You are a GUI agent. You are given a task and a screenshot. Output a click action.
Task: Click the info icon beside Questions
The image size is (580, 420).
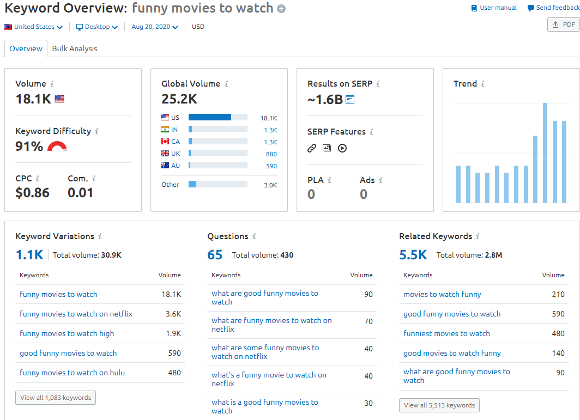point(254,236)
